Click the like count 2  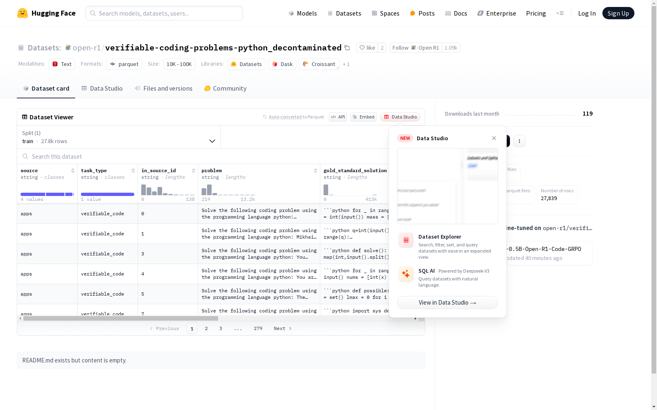382,48
